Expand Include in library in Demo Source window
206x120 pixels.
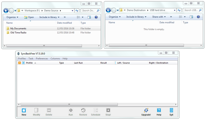[x=49, y=17]
